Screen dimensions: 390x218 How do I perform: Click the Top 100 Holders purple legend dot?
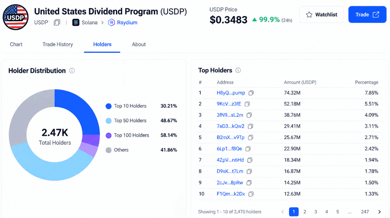(x=108, y=135)
